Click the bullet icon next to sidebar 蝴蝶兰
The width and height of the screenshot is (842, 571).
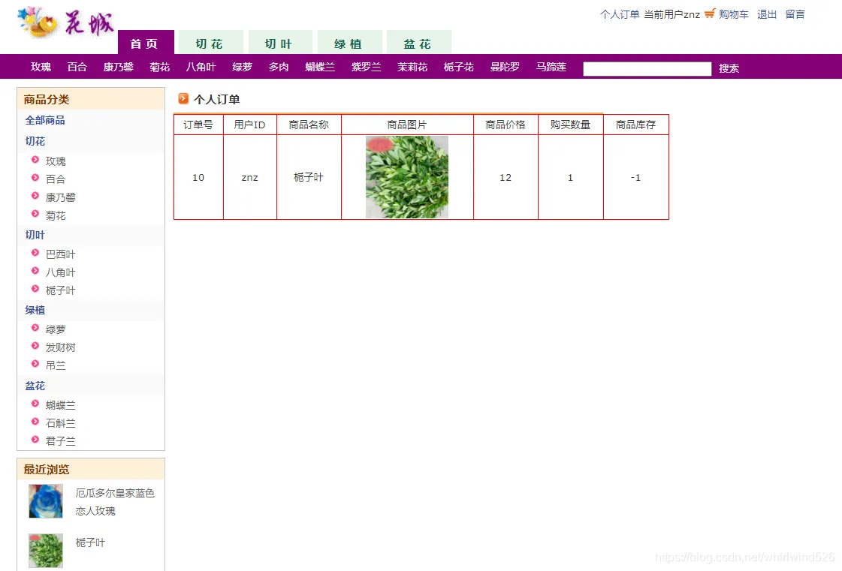[35, 404]
